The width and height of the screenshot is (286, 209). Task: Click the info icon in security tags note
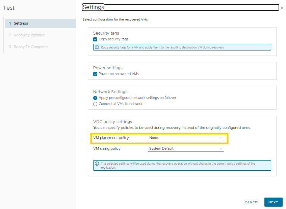tap(97, 47)
